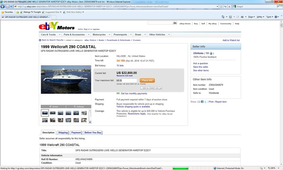Open the Safety menu
Viewport: 283px width, 170px height.
260,17
